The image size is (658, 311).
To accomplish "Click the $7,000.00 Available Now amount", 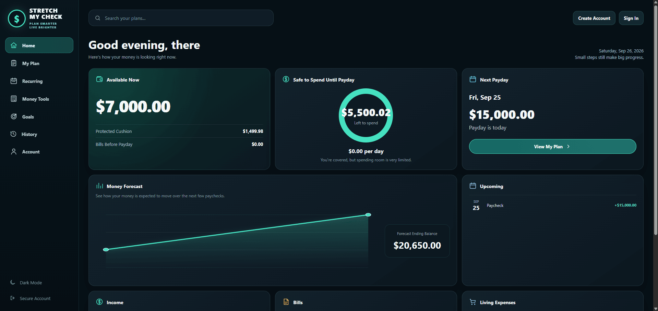I will pos(133,107).
